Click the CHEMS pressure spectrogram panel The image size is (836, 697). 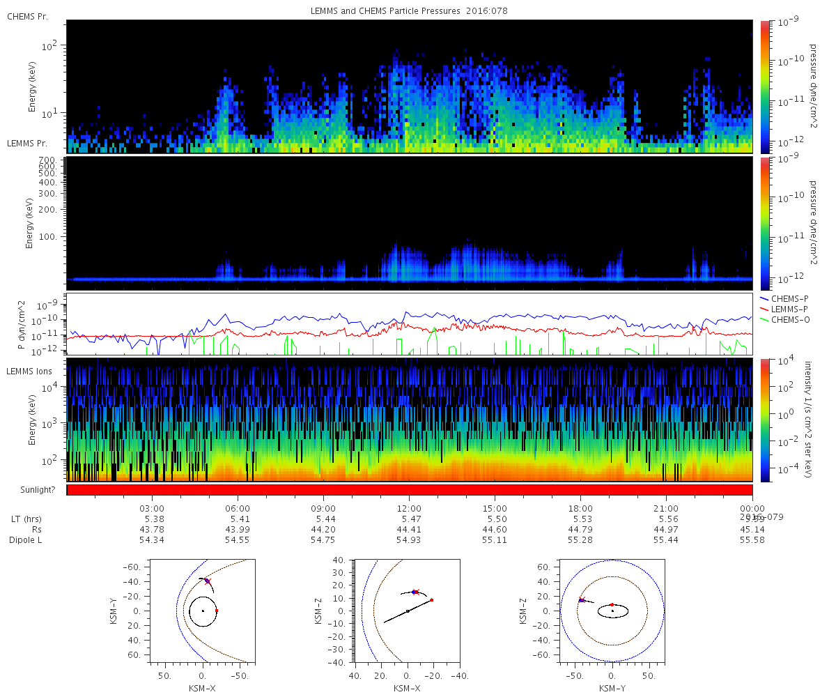(410, 86)
